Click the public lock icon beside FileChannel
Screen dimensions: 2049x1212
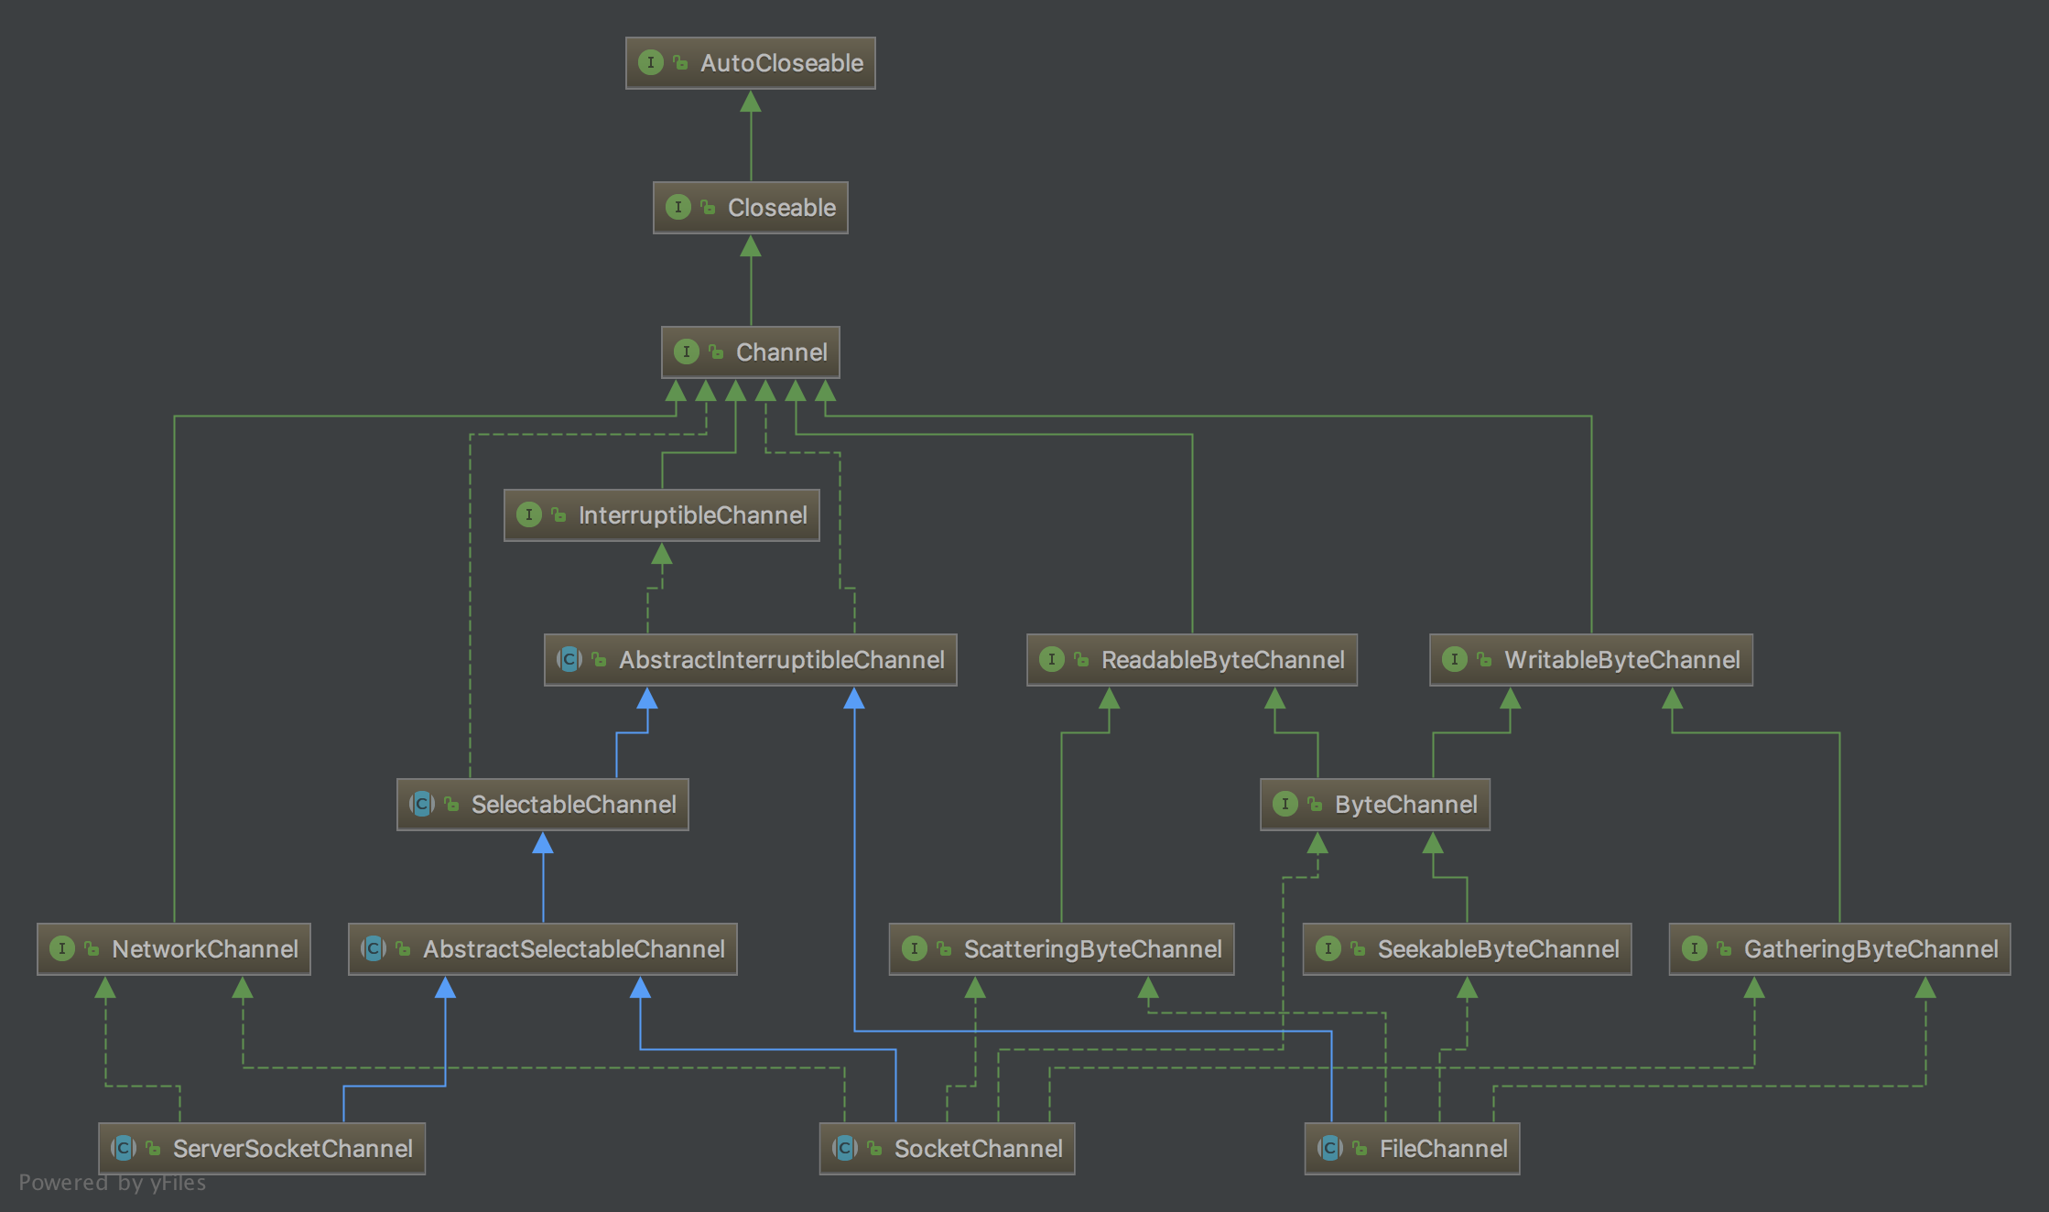point(1361,1148)
